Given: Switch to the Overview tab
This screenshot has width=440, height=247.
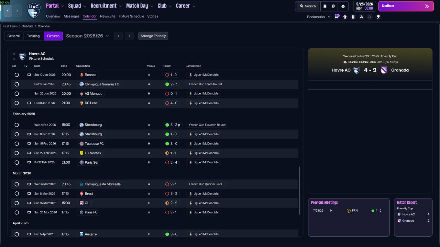Looking at the screenshot, I should 53,16.
